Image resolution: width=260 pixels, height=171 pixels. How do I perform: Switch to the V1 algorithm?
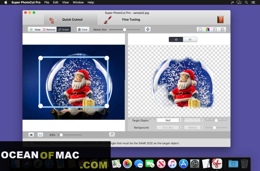(x=190, y=39)
